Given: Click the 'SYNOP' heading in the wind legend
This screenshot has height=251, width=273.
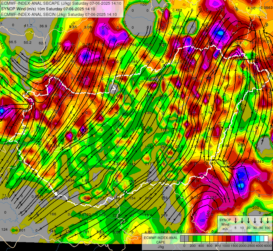Looking at the screenshot, I should click(x=225, y=220).
